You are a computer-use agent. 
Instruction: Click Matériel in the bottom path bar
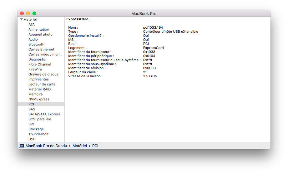(80, 146)
